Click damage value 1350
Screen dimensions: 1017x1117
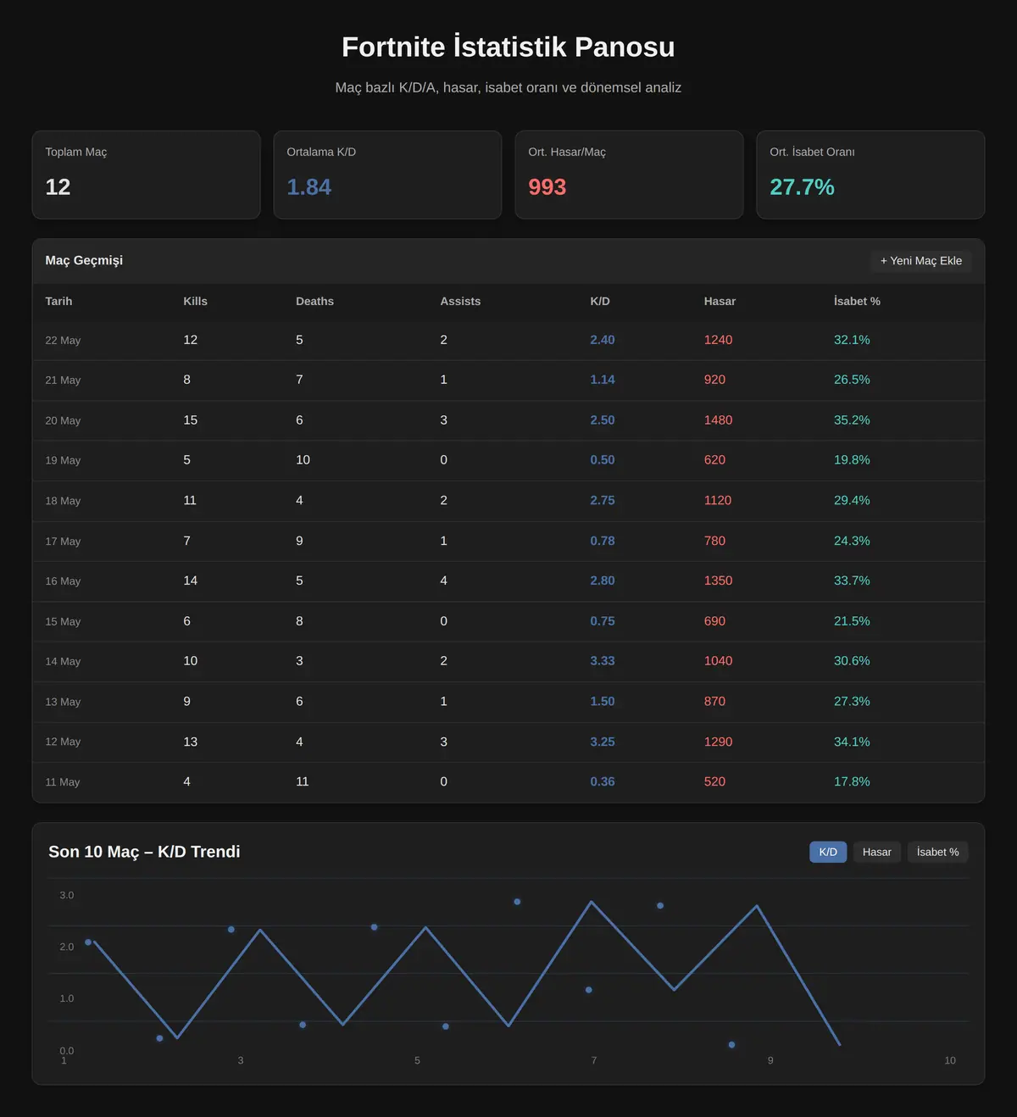point(718,581)
